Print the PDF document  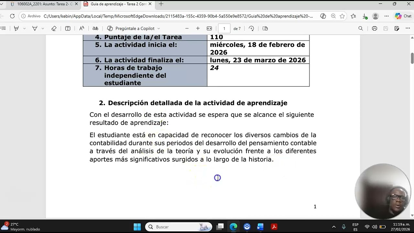375,28
